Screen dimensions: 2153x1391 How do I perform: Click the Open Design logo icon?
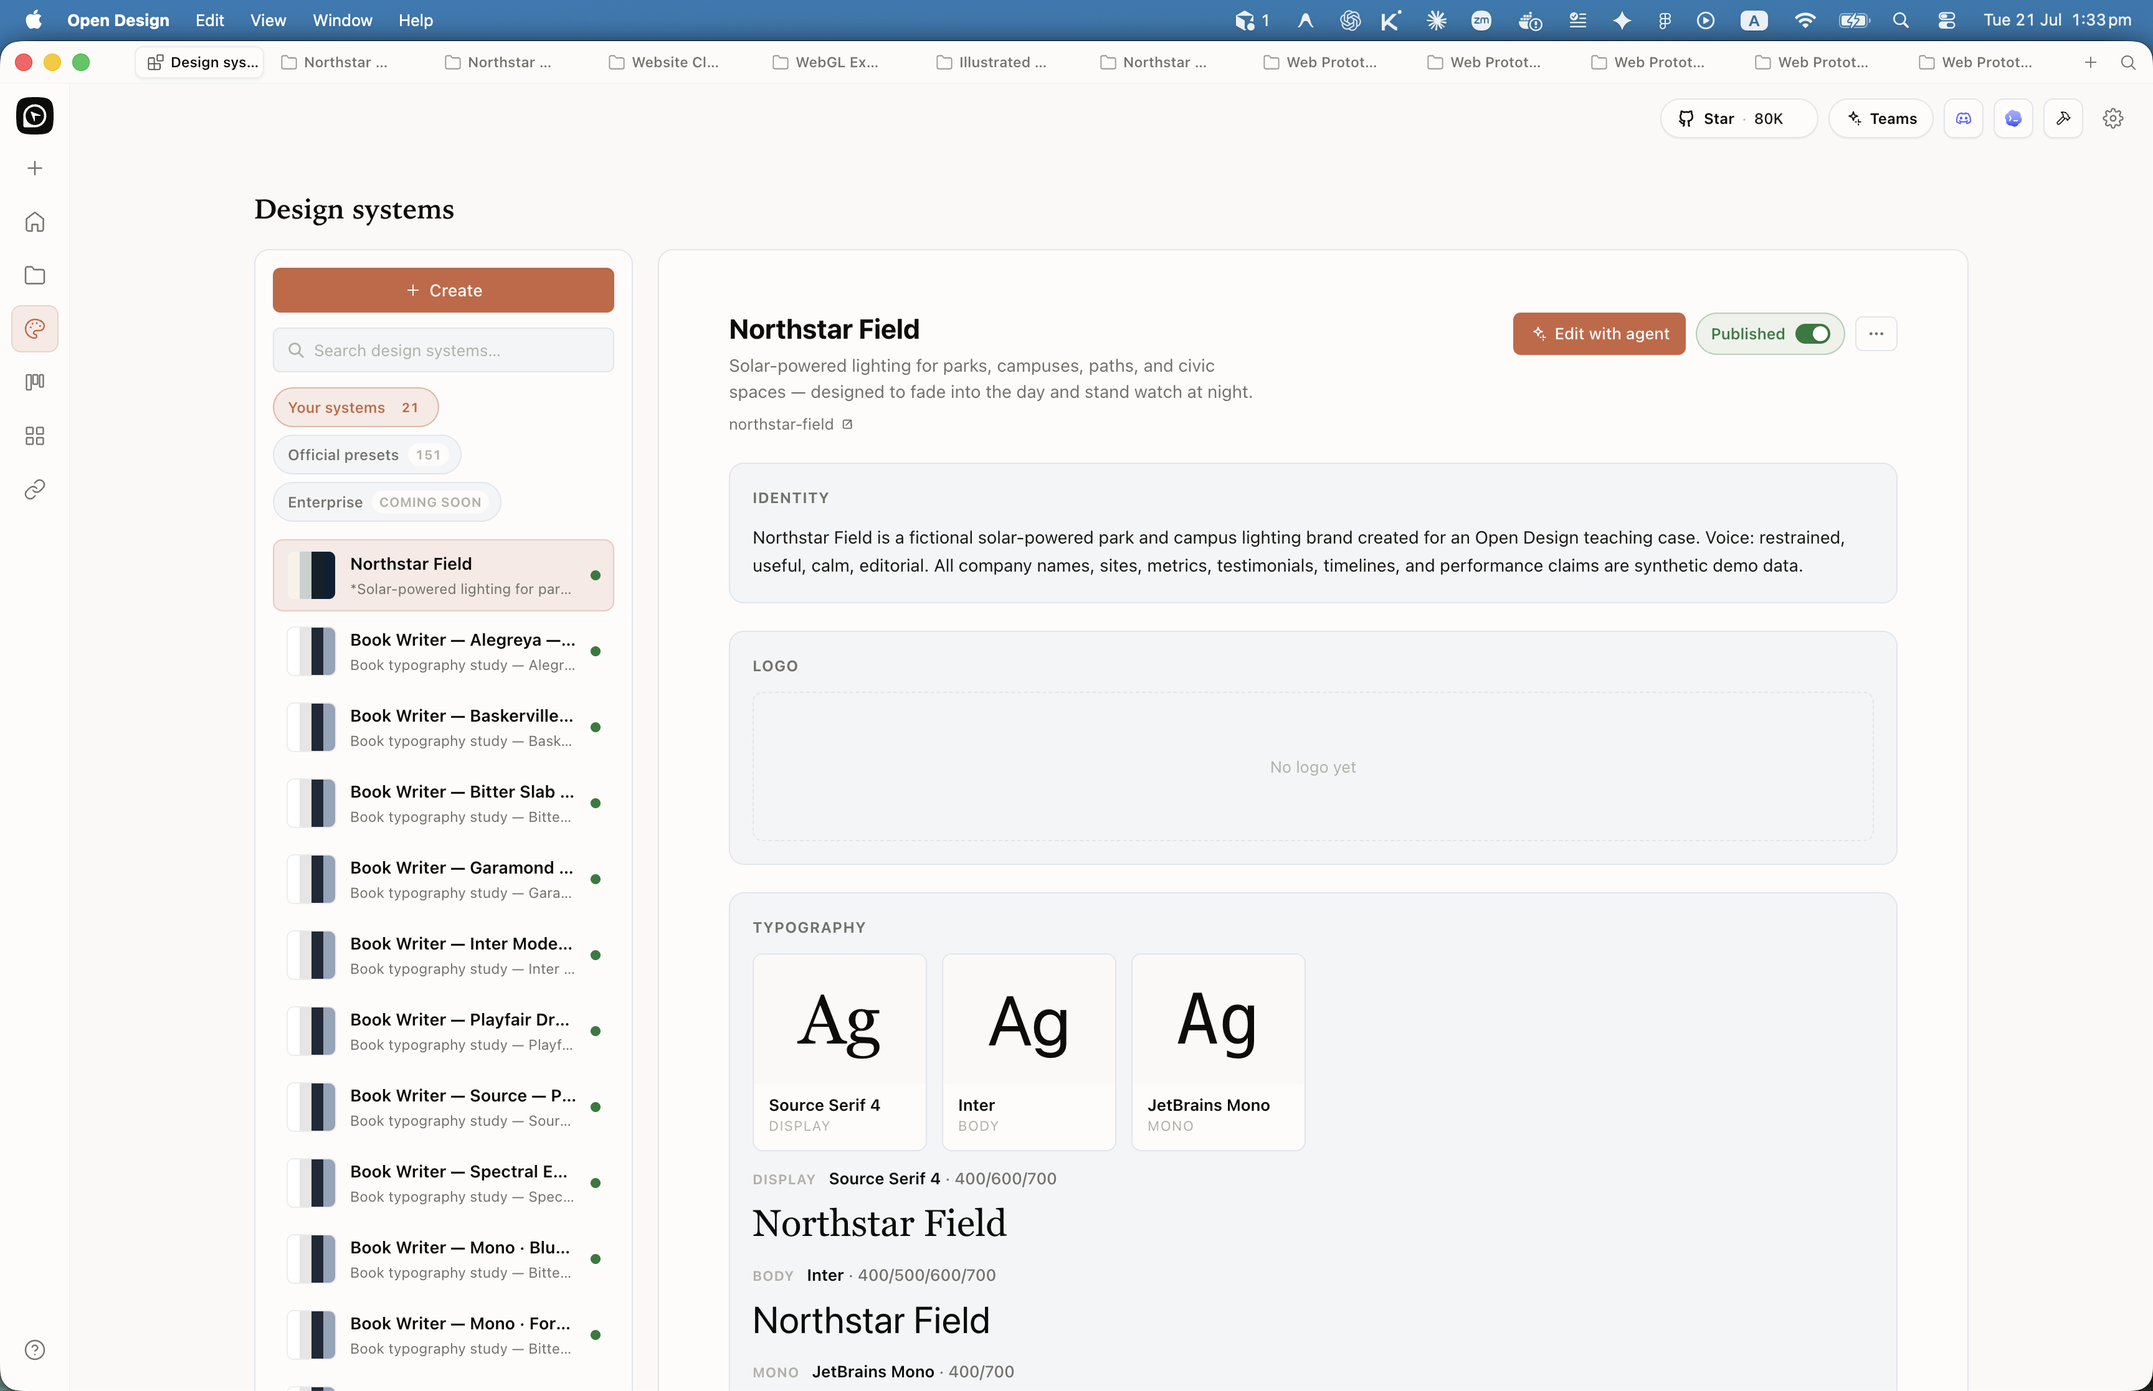(34, 116)
